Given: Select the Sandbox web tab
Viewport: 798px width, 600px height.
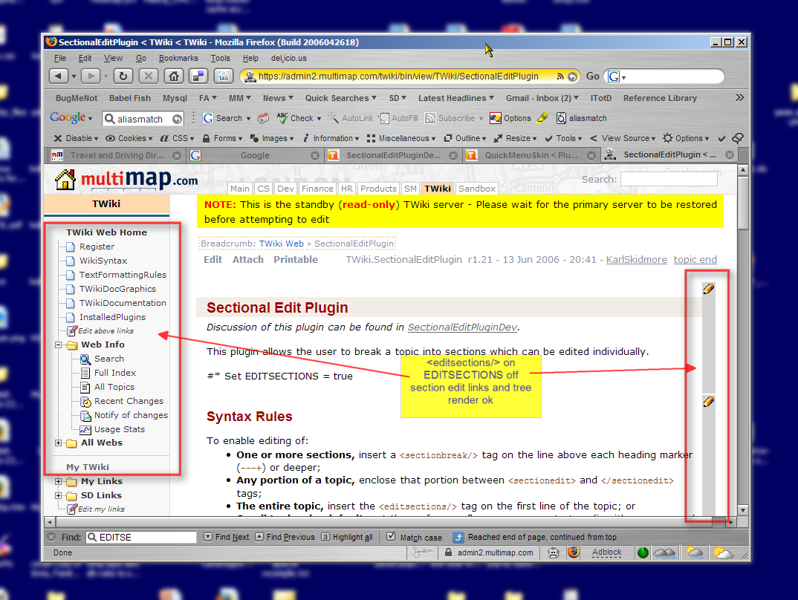Looking at the screenshot, I should 477,189.
